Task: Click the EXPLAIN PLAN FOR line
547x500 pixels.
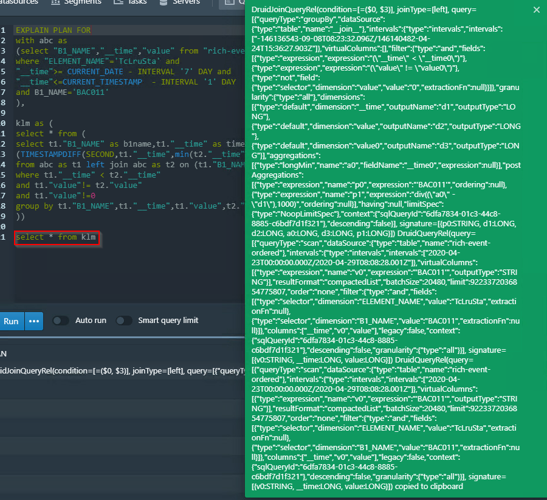Action: pyautogui.click(x=53, y=30)
